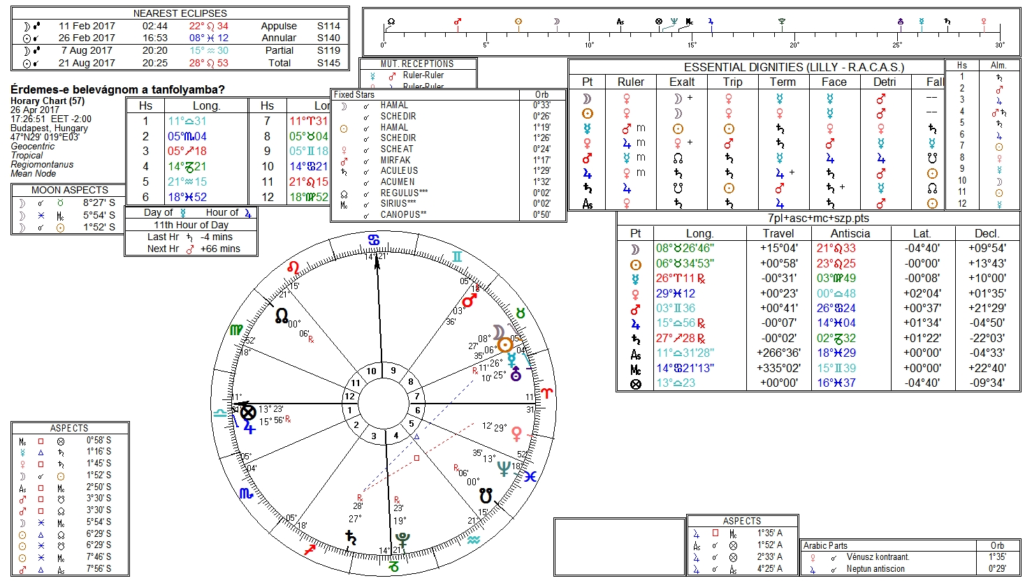The width and height of the screenshot is (1032, 583).
Task: Click the blue Pisces sign glyph on the wheel
Action: tap(530, 476)
